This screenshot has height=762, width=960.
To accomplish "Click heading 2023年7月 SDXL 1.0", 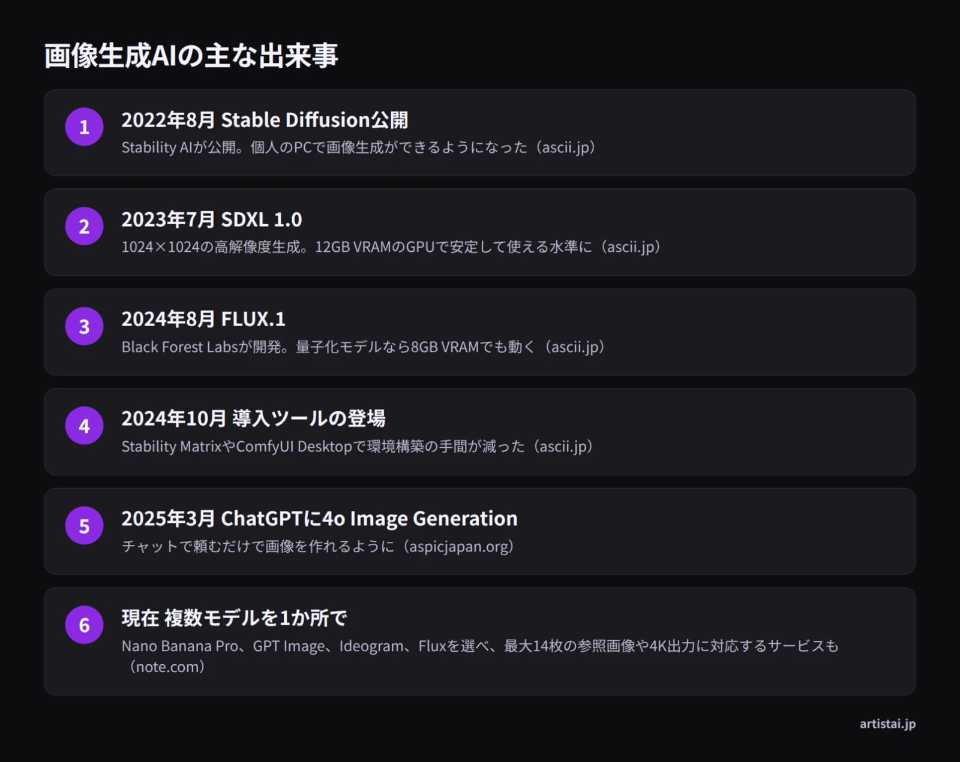I will click(x=211, y=219).
